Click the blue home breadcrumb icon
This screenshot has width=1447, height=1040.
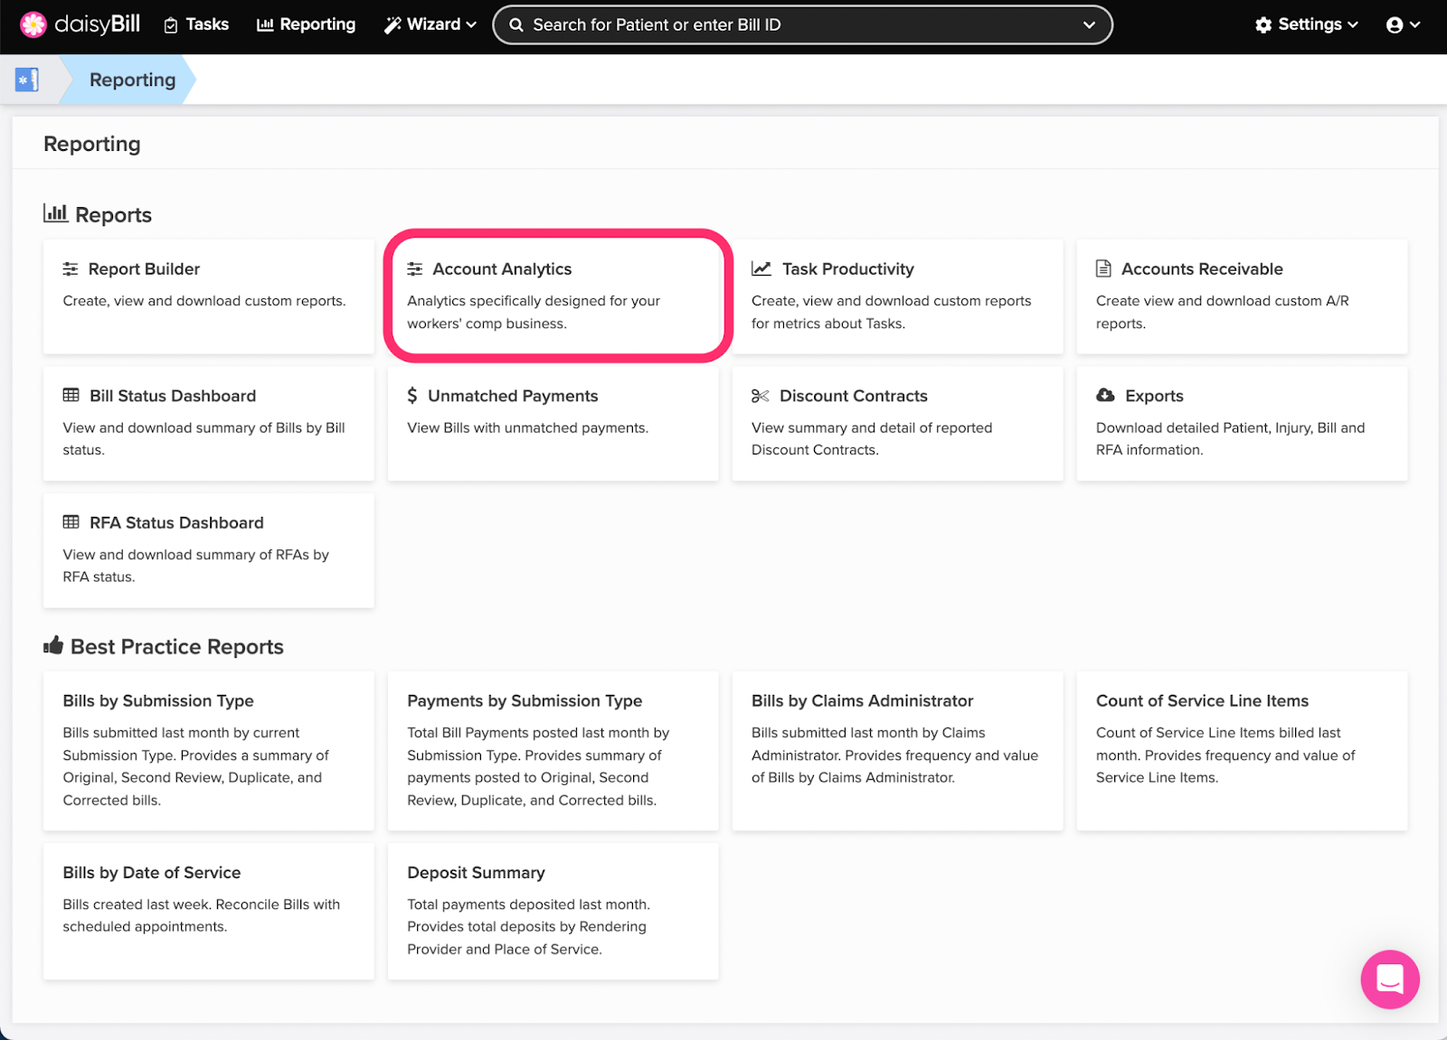click(27, 80)
